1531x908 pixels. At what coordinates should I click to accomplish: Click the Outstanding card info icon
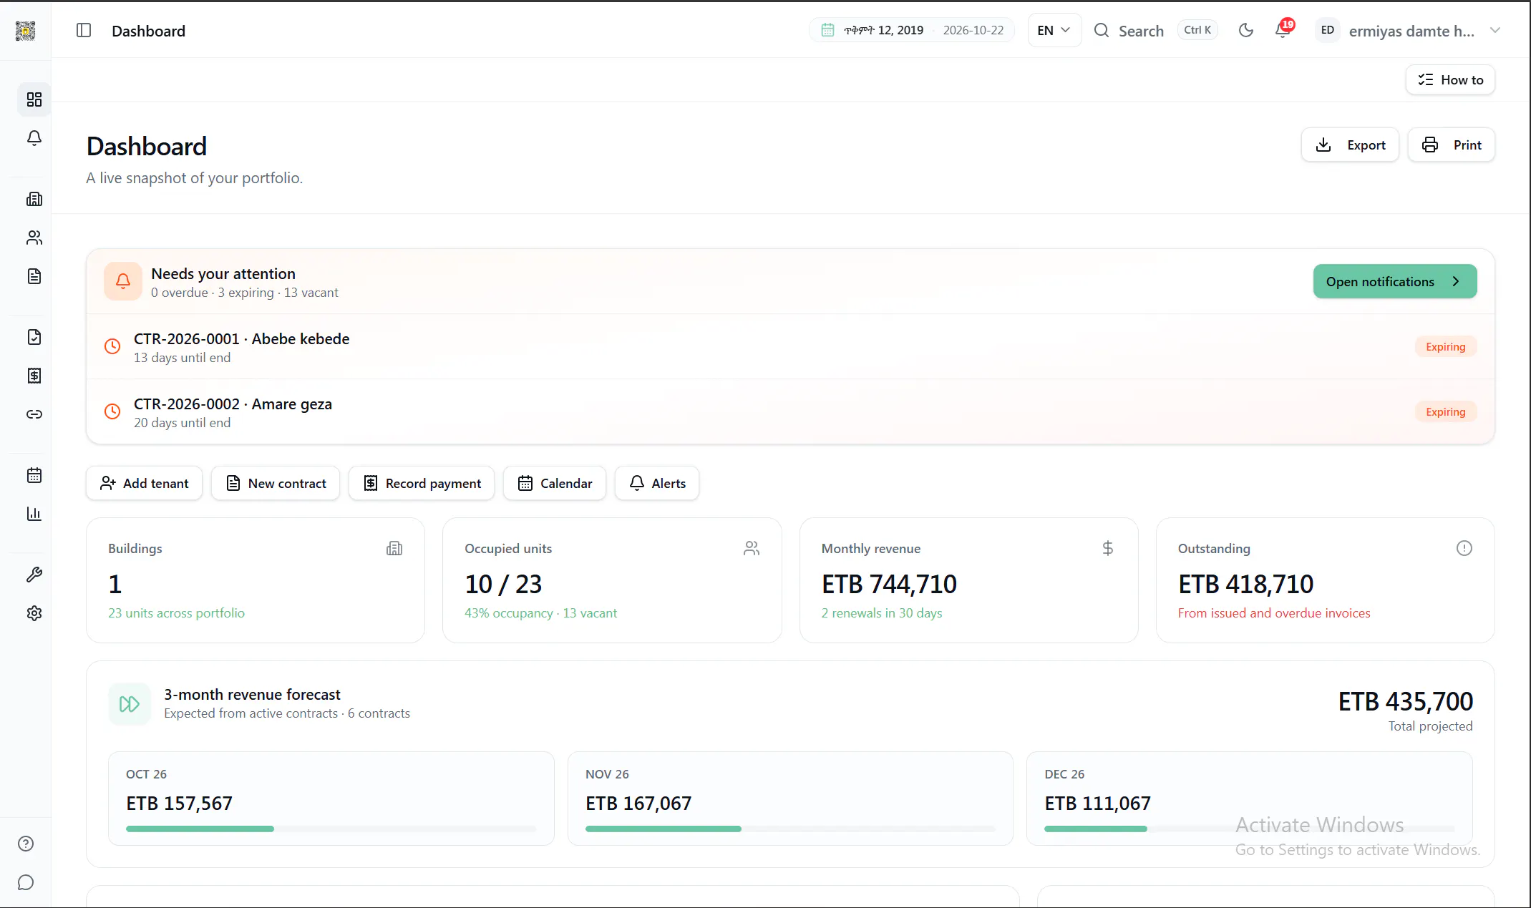(1464, 548)
